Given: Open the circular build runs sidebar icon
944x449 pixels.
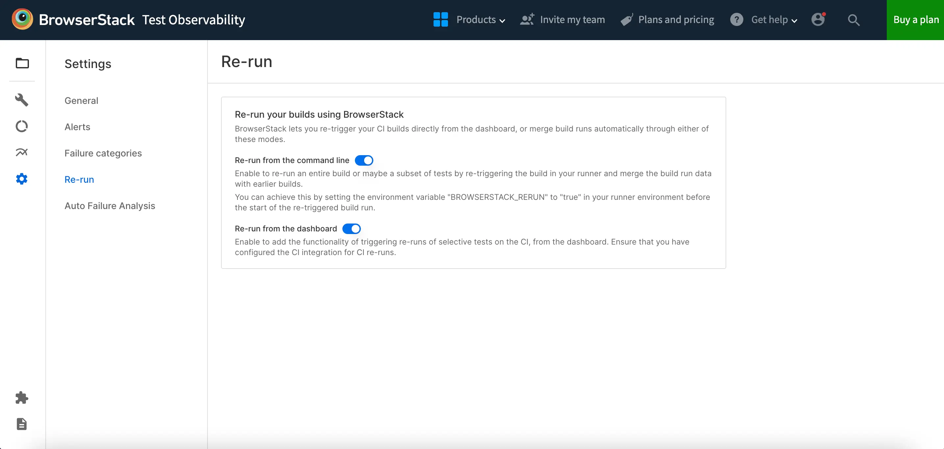Looking at the screenshot, I should [22, 126].
